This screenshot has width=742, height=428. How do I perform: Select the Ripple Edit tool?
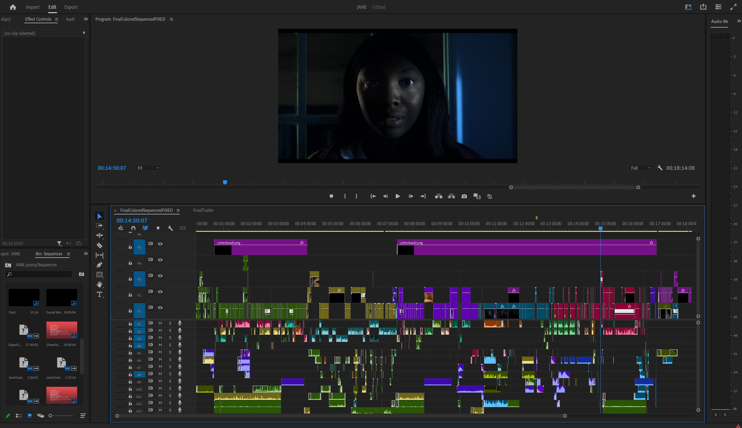pyautogui.click(x=99, y=236)
